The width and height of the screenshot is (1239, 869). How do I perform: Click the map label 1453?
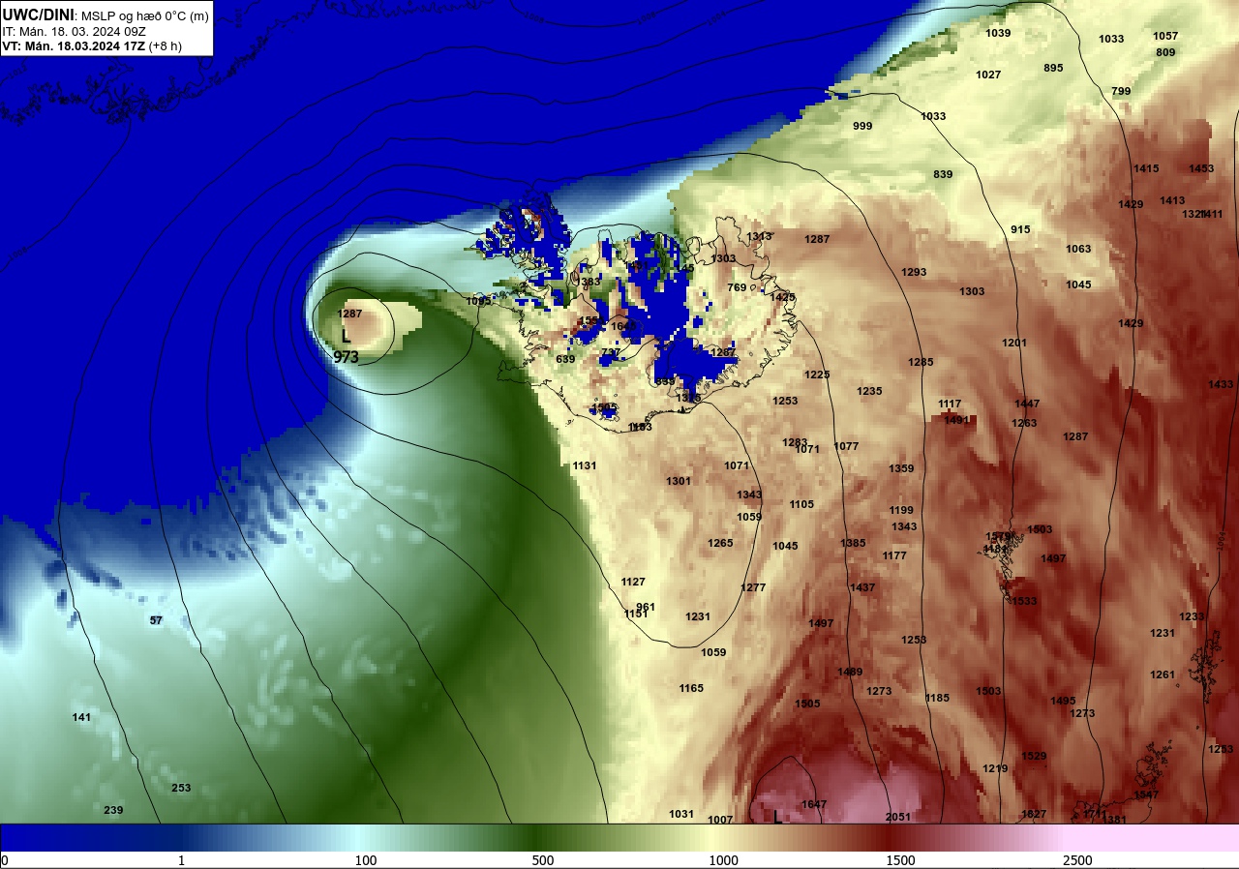click(x=1201, y=168)
